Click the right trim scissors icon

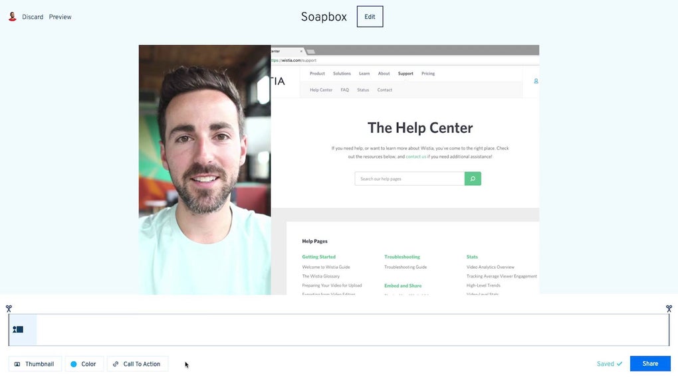[x=669, y=309]
